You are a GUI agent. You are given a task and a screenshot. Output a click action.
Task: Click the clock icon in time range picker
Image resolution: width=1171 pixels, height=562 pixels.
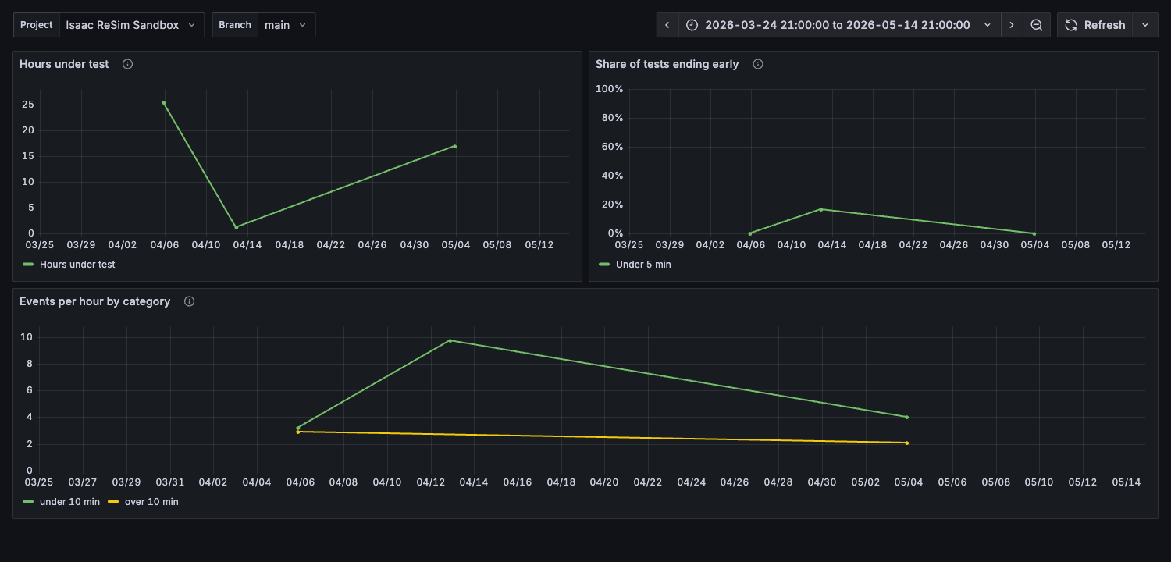(x=692, y=25)
